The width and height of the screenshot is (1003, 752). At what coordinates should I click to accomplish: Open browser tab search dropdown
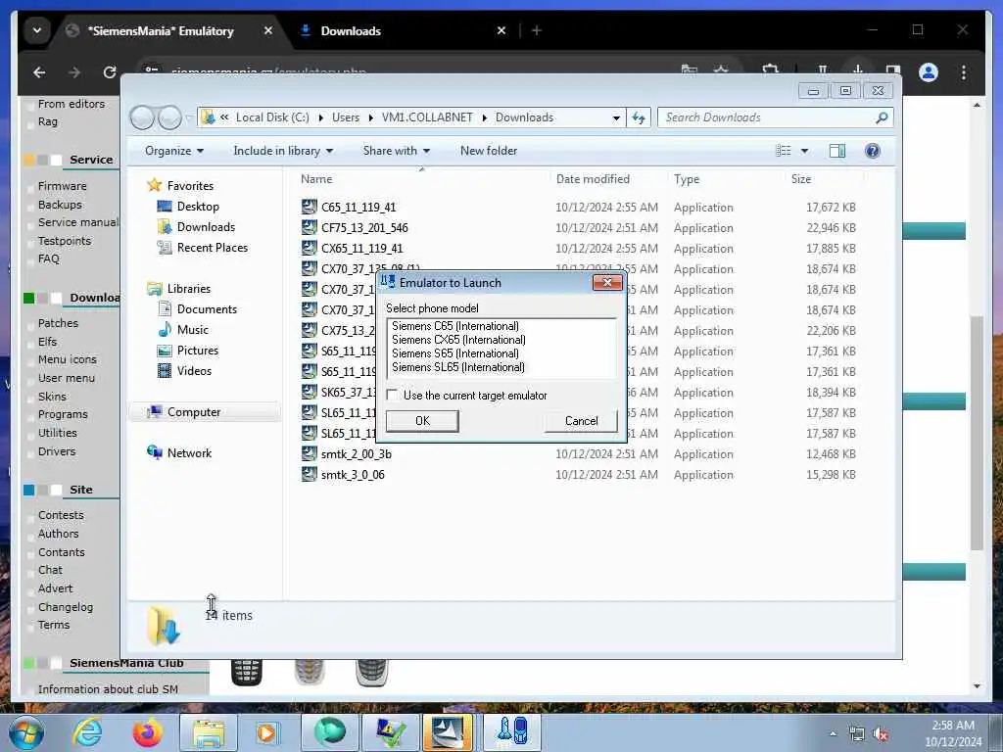coord(37,30)
